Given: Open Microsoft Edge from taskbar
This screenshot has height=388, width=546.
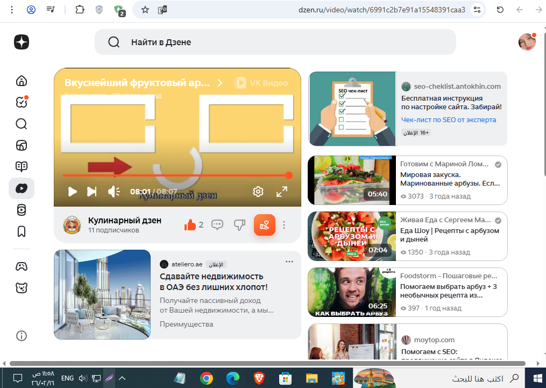Looking at the screenshot, I should (232, 378).
